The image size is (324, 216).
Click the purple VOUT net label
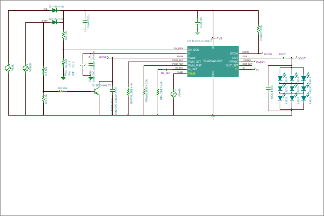(x=302, y=58)
